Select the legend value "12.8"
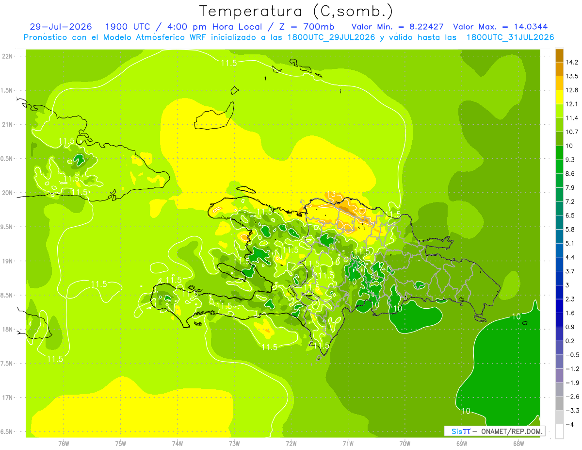The width and height of the screenshot is (582, 450). pyautogui.click(x=572, y=90)
